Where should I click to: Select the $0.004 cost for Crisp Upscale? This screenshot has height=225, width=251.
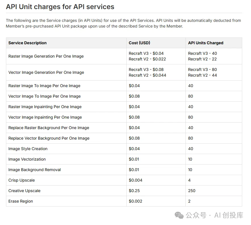[x=136, y=180]
